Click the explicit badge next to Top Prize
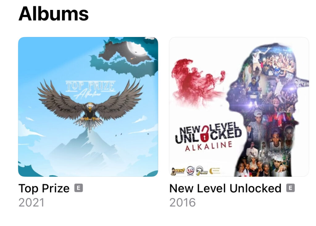The image size is (316, 226). (x=79, y=188)
